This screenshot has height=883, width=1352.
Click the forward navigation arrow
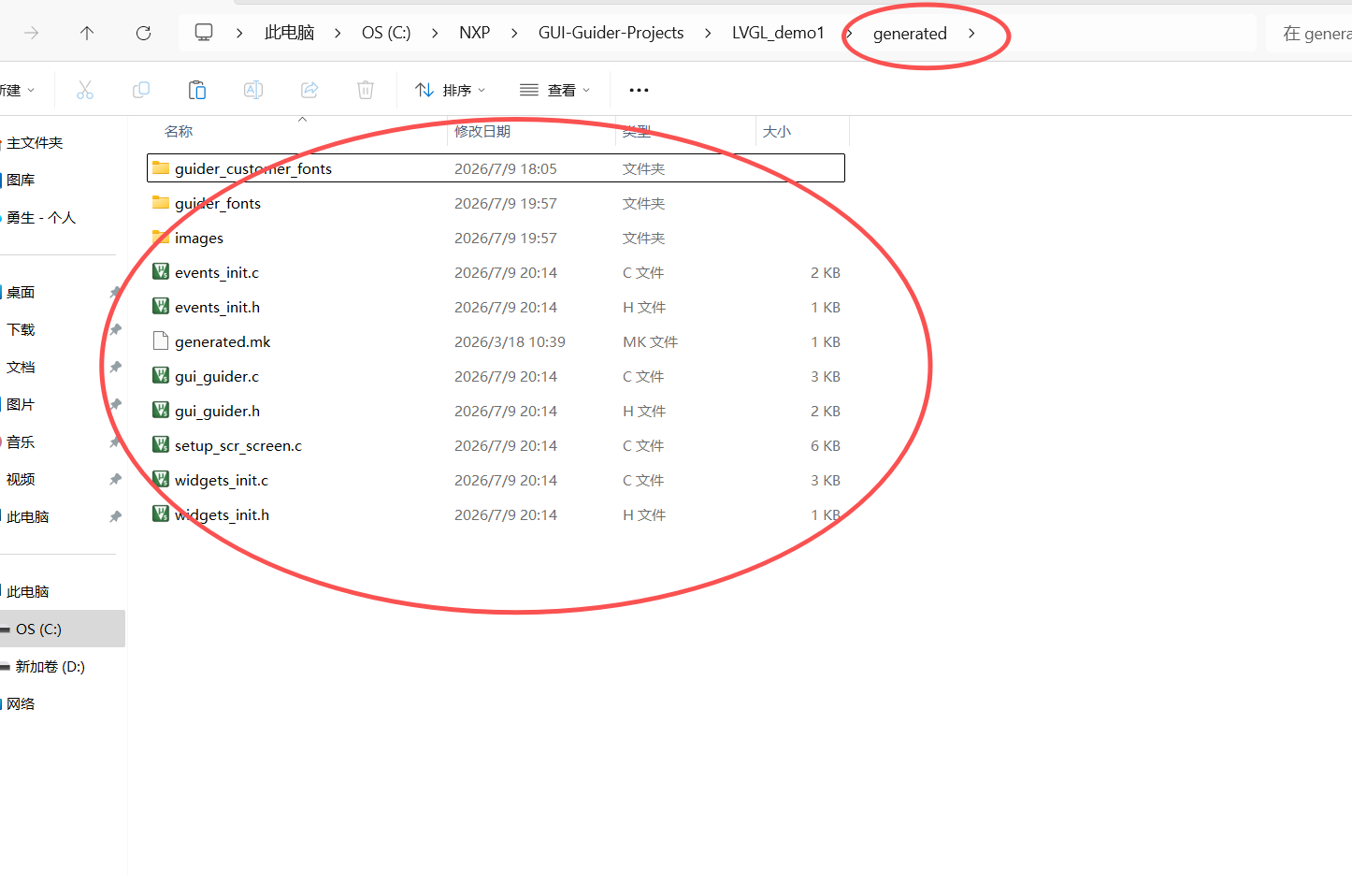coord(31,33)
